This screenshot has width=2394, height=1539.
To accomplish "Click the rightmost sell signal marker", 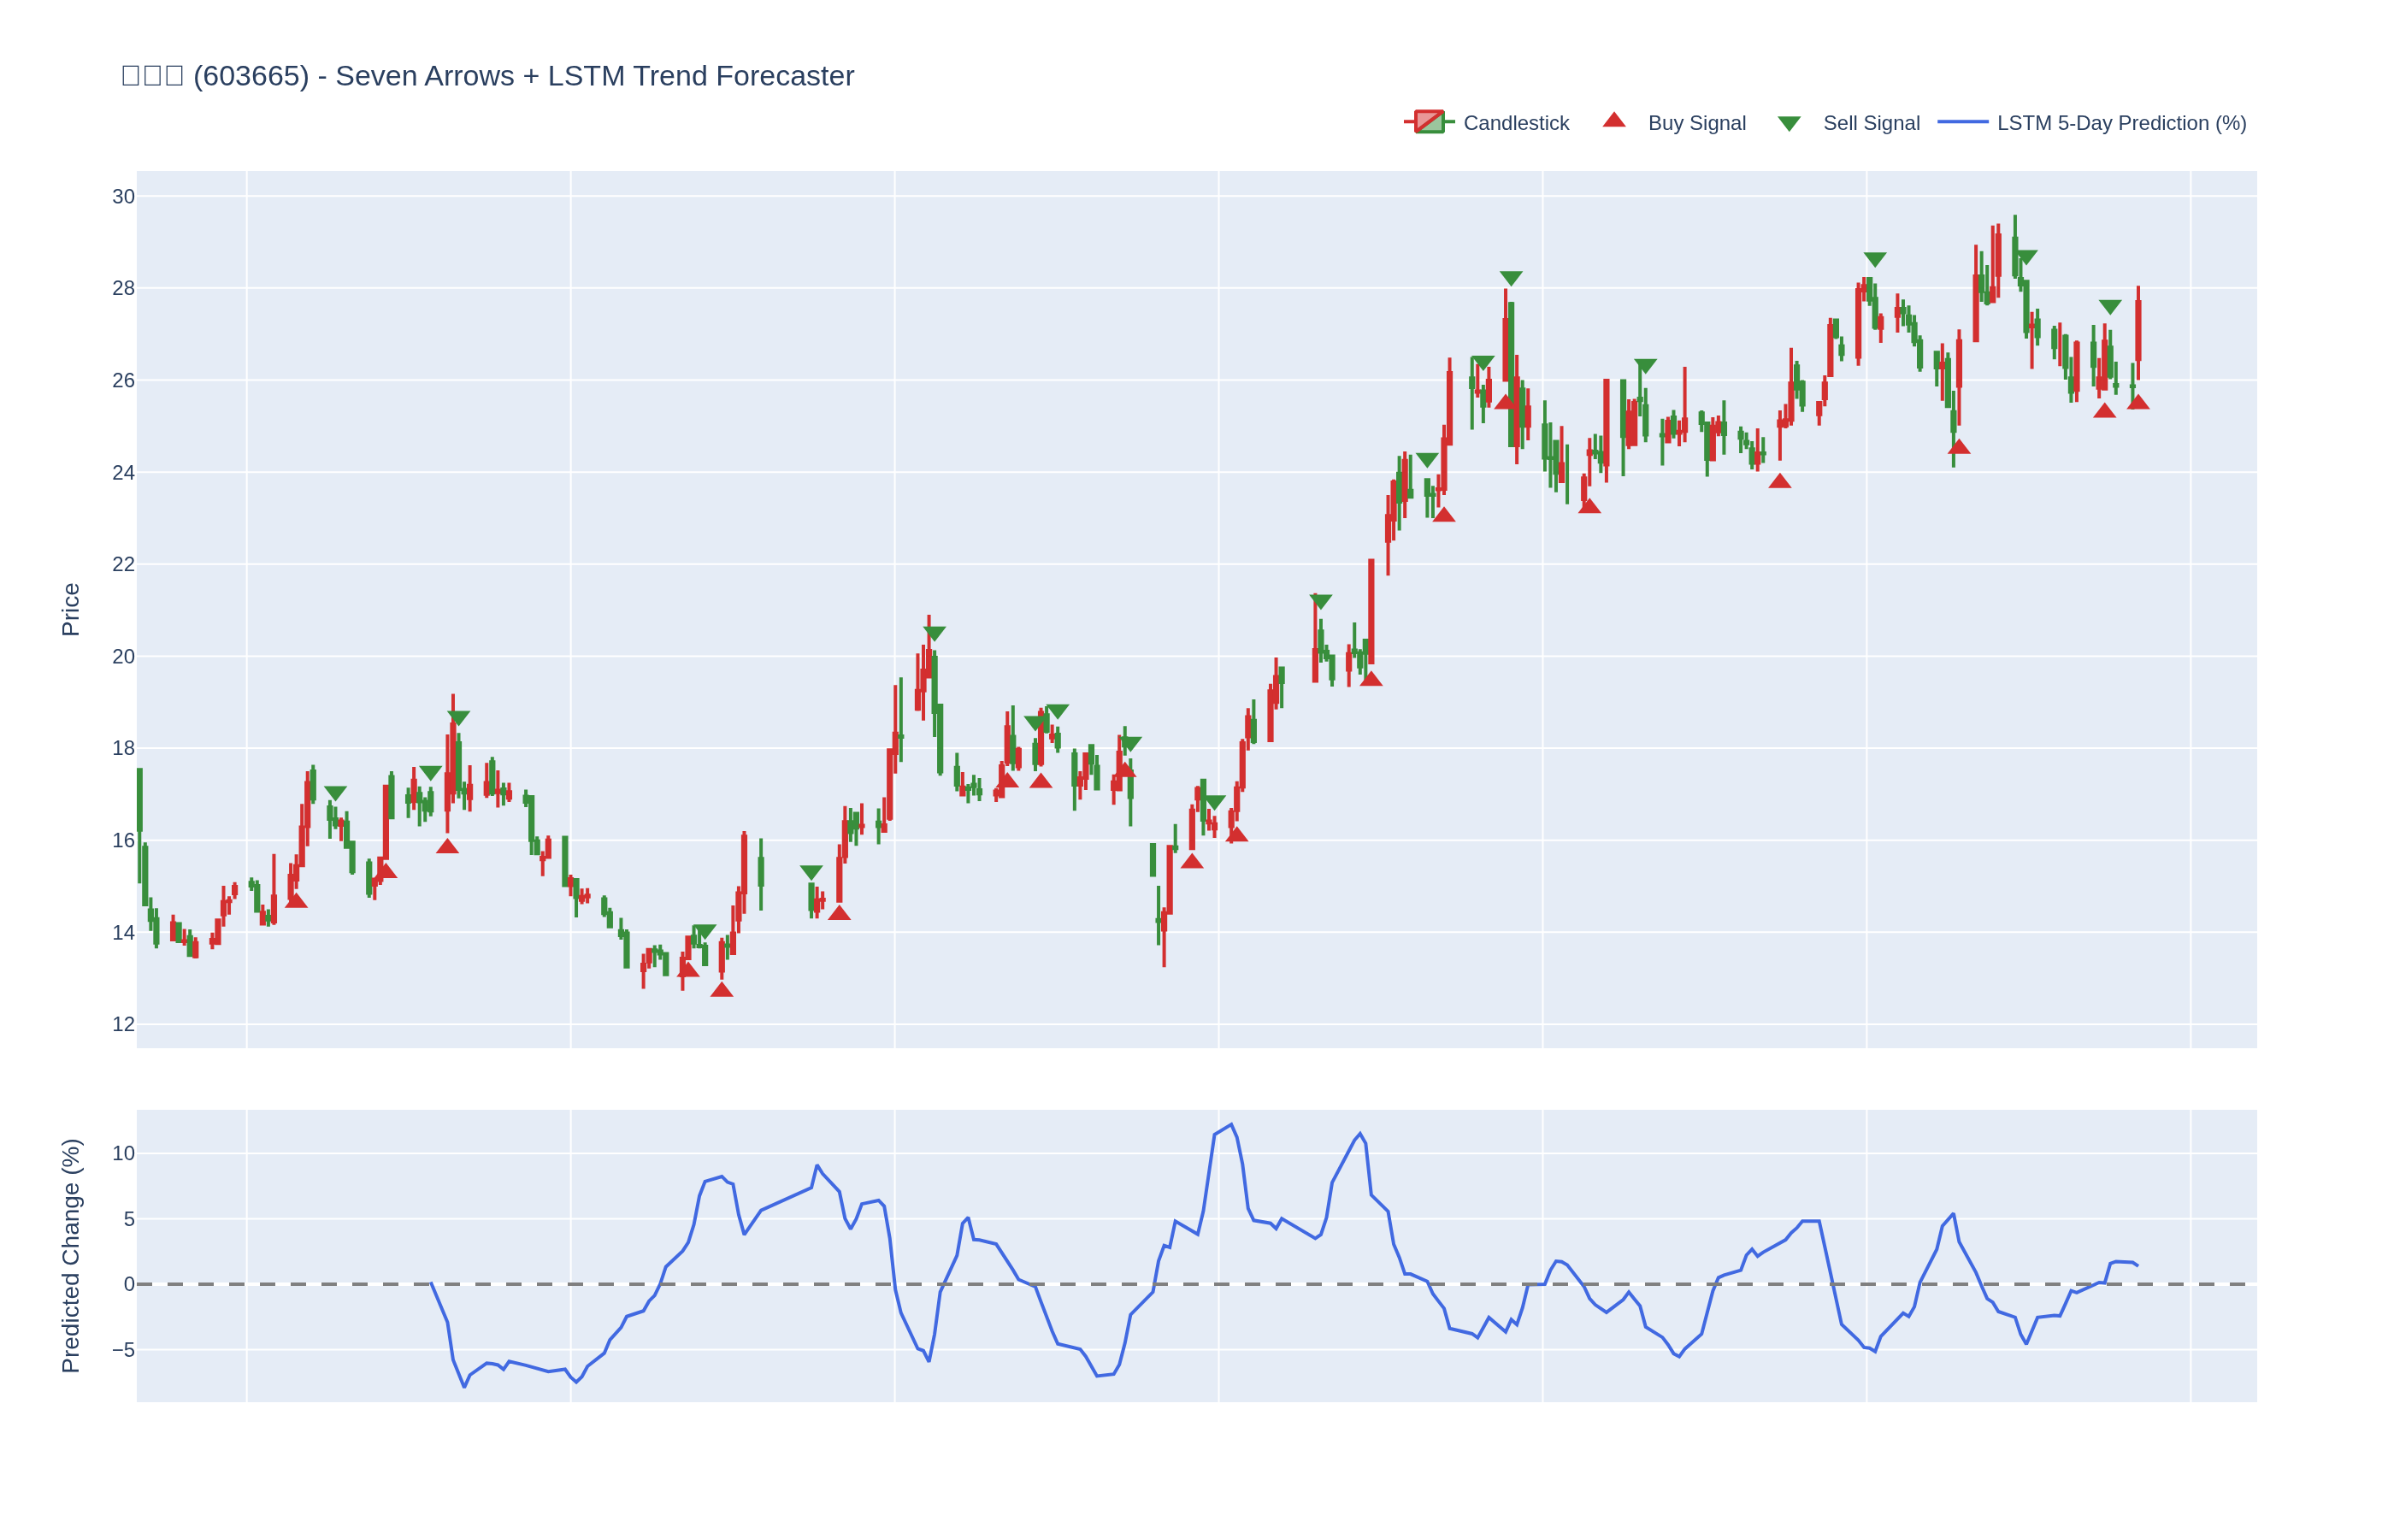I will [2109, 307].
